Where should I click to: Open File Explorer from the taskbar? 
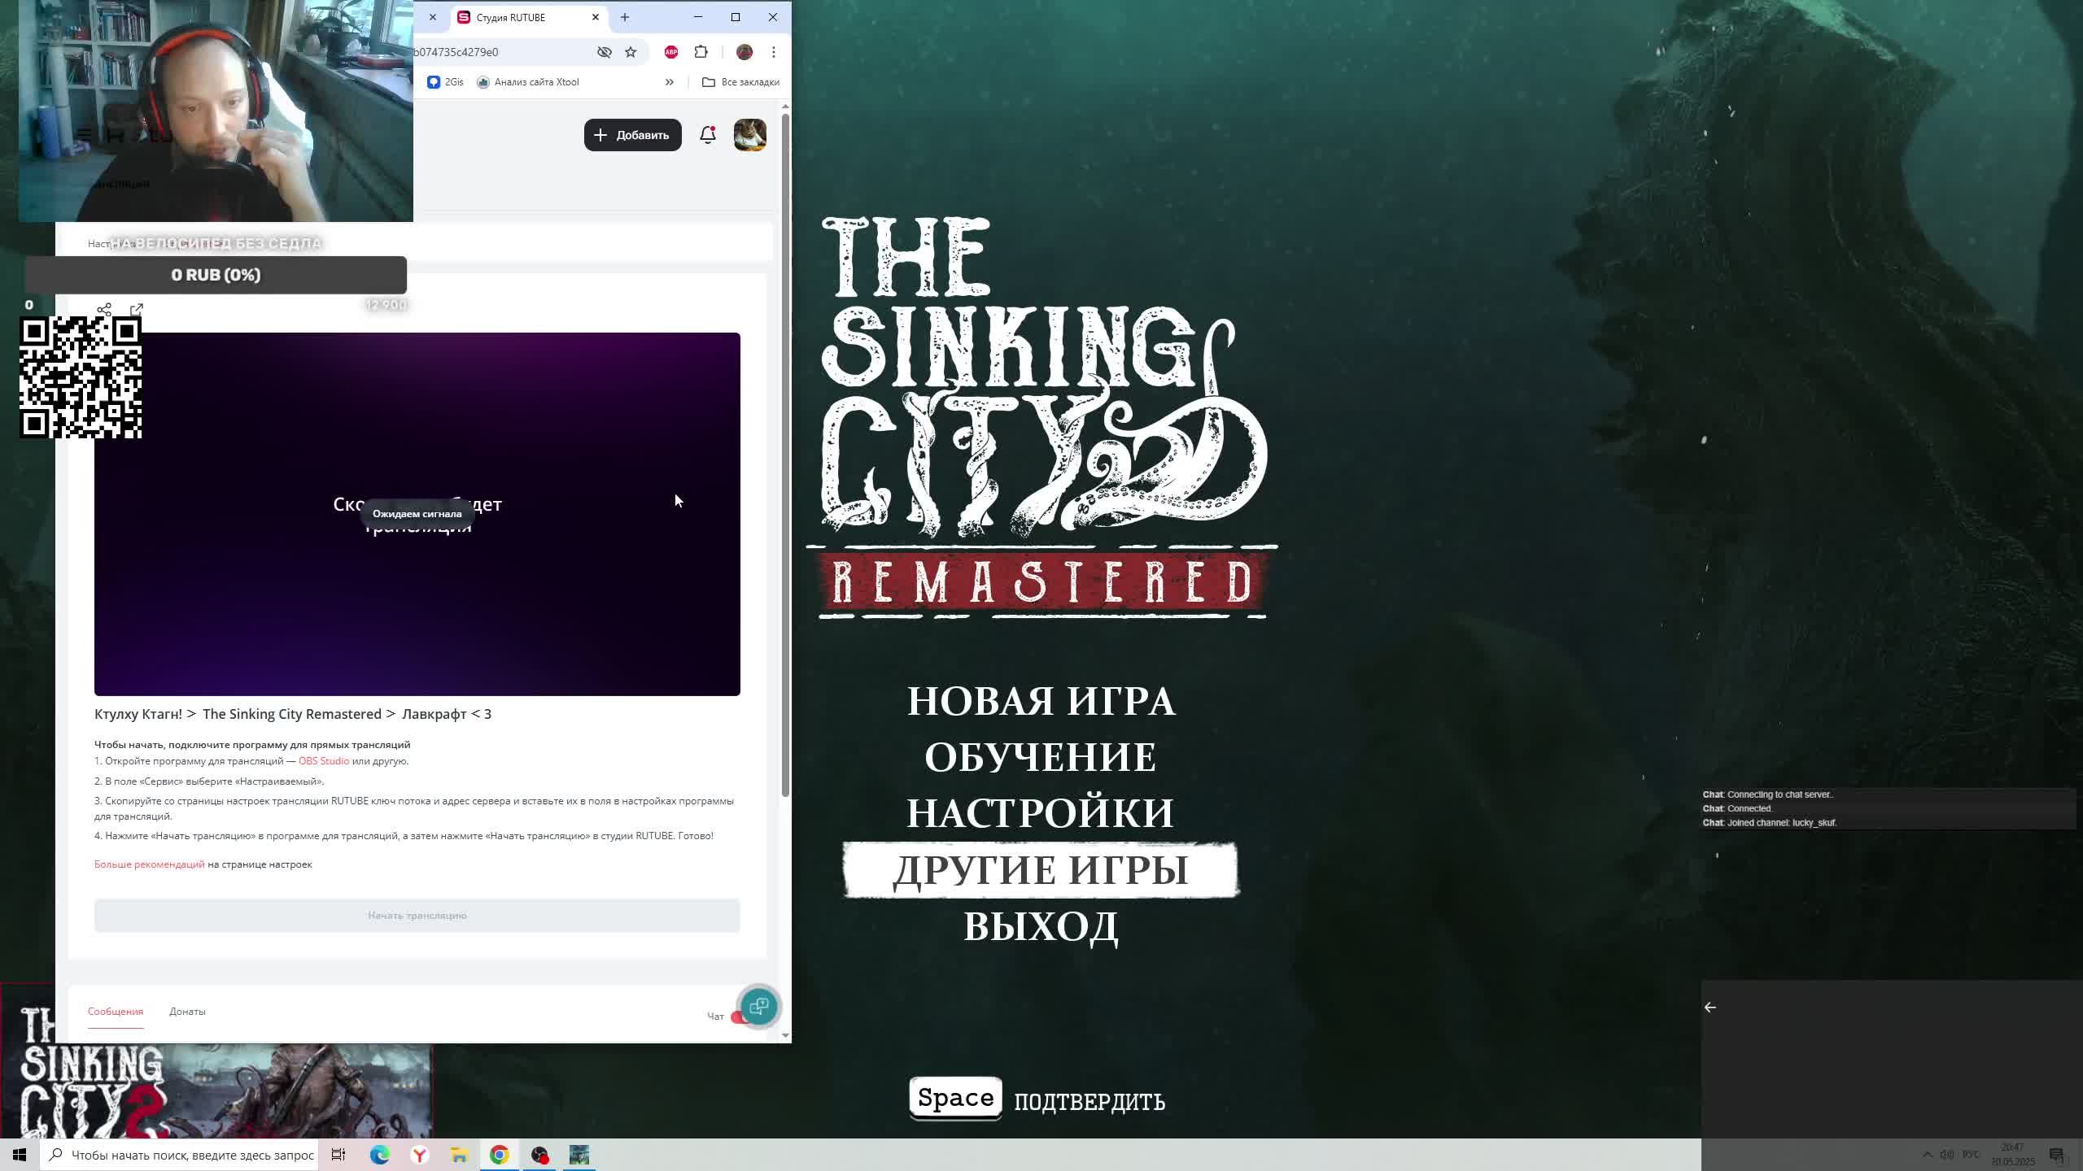pyautogui.click(x=460, y=1155)
